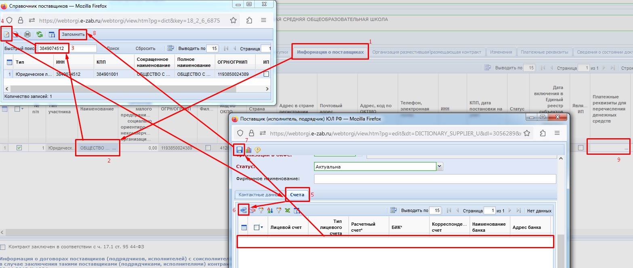This screenshot has width=633, height=268.
Task: Click the Выводить по field in supplier directory
Action: point(212,48)
